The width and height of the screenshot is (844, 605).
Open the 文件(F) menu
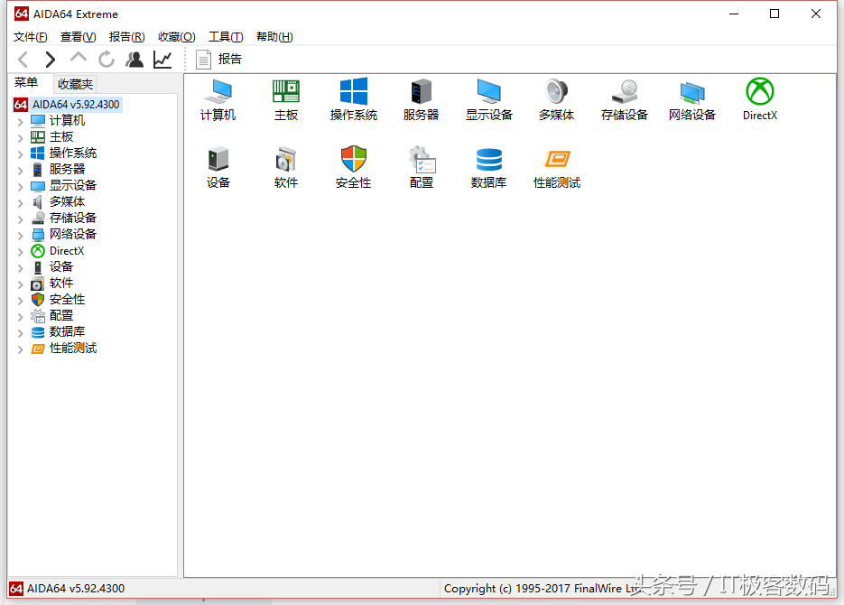pyautogui.click(x=30, y=37)
